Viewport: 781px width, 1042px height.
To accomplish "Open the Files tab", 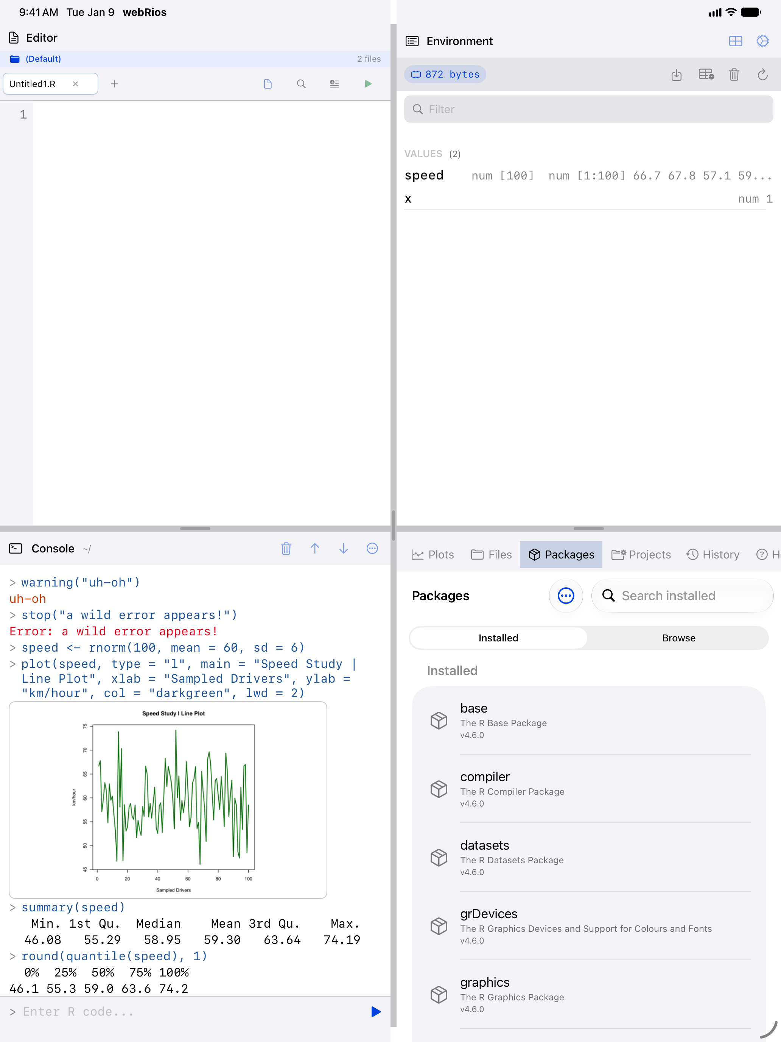I will (x=491, y=554).
